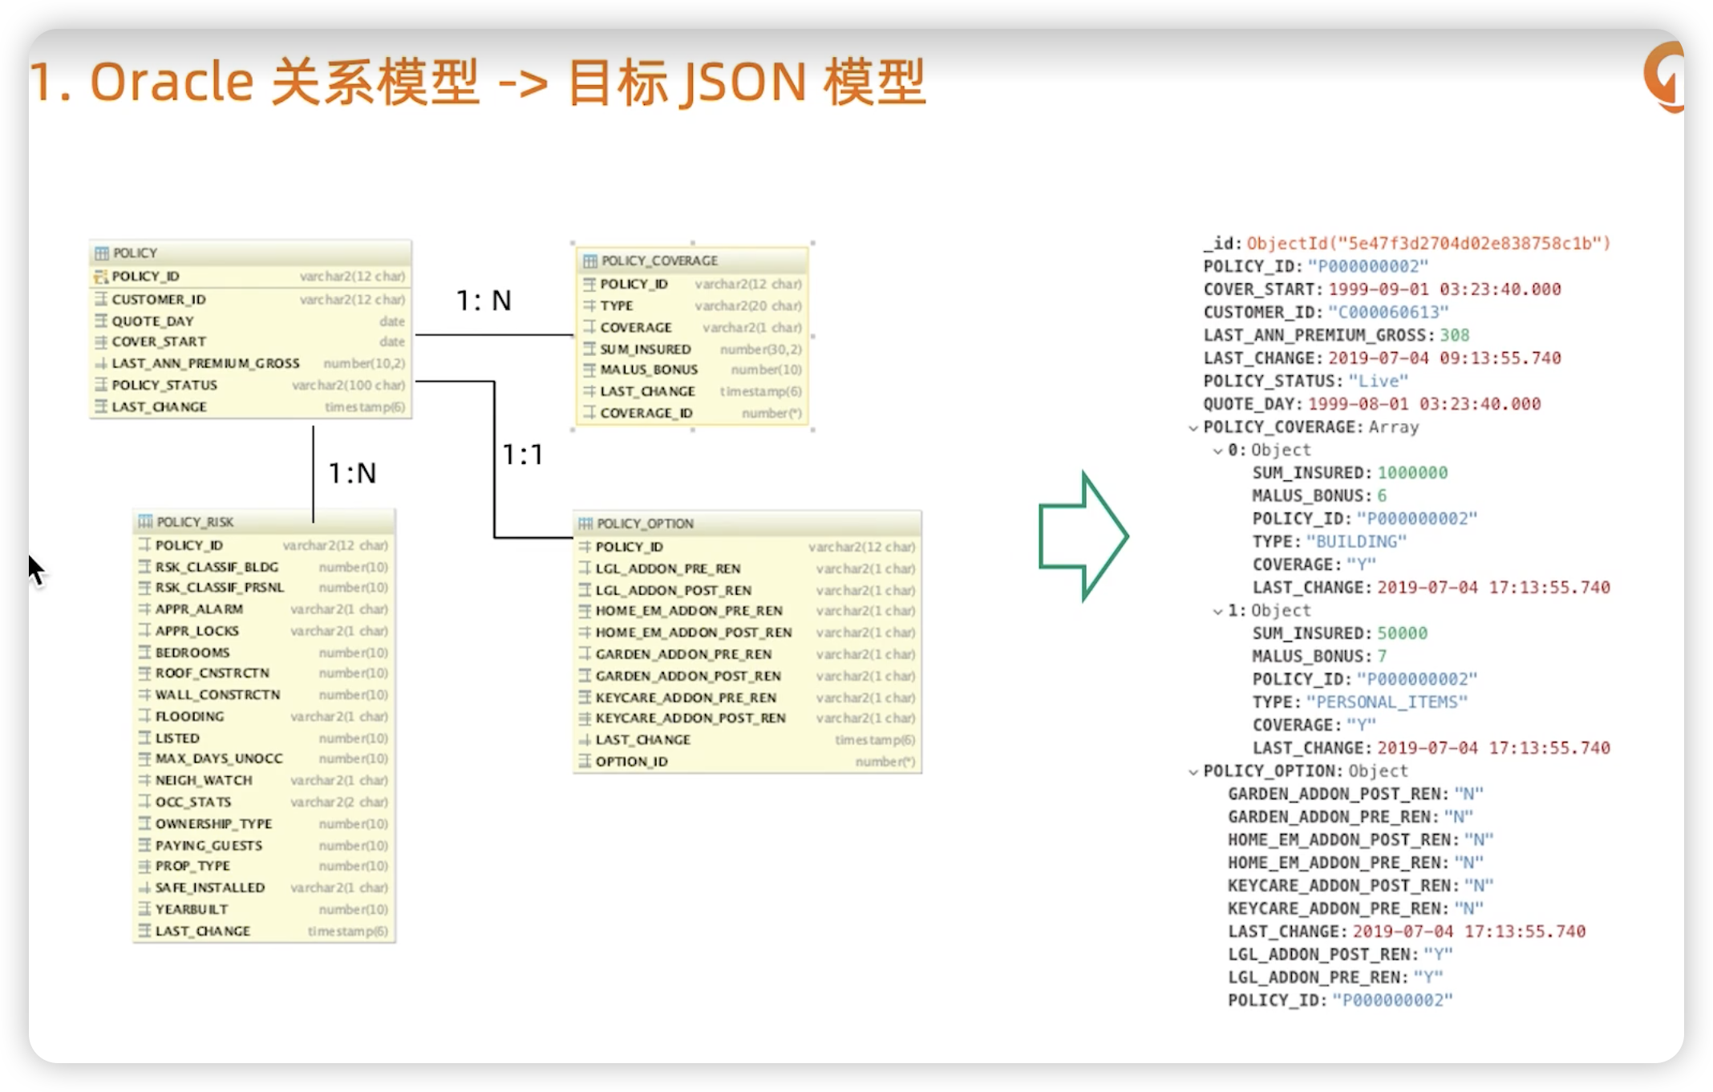Select the COVER_START field in JSON

click(x=1382, y=289)
